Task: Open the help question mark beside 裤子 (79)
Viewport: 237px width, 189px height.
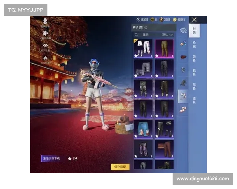Action: [146, 28]
